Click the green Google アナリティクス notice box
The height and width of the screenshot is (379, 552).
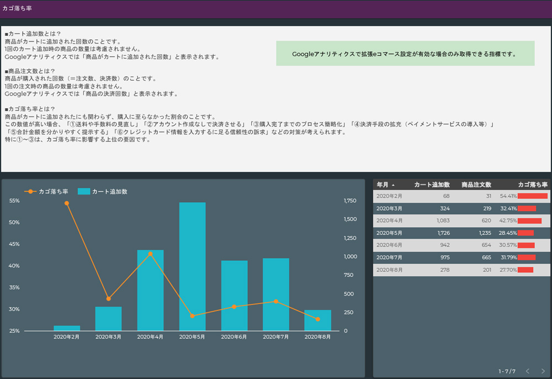click(x=405, y=54)
